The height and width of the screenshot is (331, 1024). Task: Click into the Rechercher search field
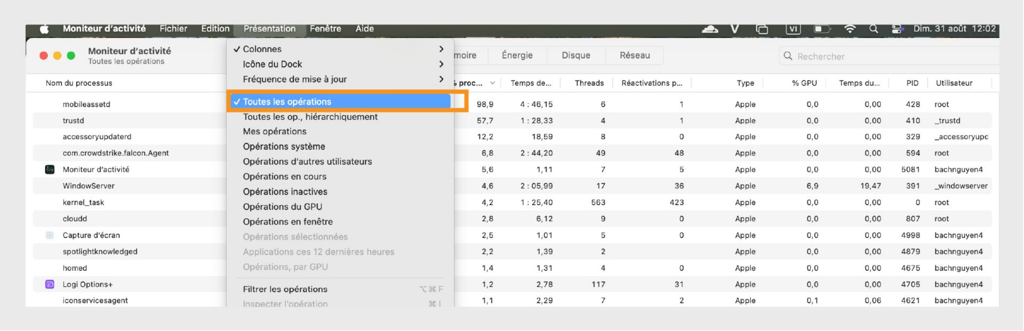tap(889, 56)
